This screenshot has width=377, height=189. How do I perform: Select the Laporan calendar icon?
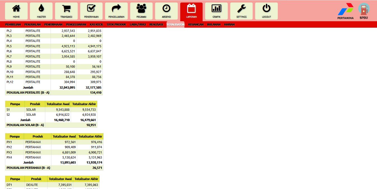pos(191,9)
